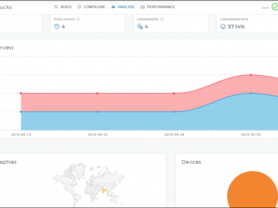
Task: Click the Total Starts info icon
Action: pos(78,19)
